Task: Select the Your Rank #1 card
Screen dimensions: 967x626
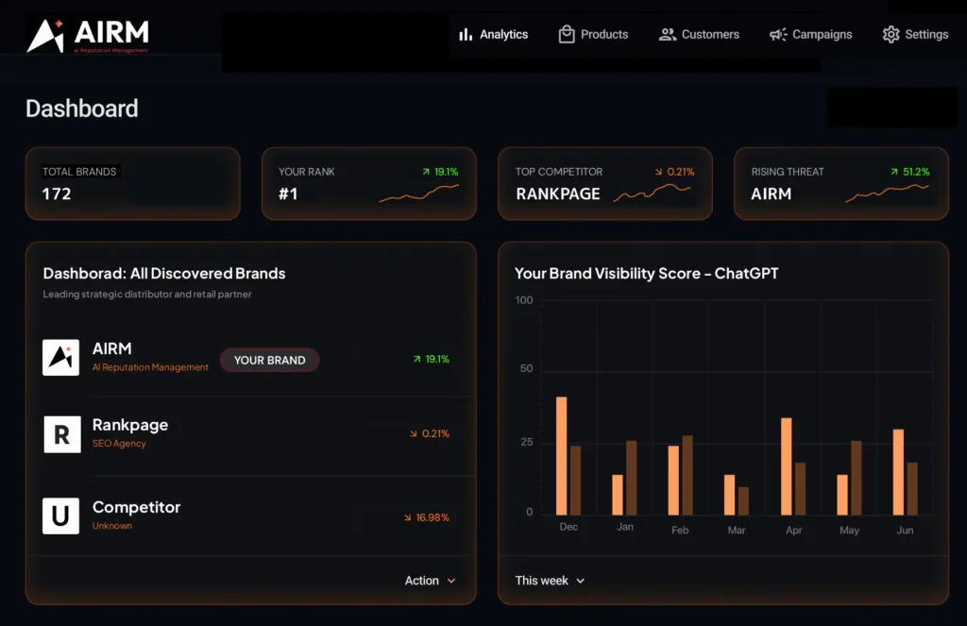Action: tap(368, 183)
